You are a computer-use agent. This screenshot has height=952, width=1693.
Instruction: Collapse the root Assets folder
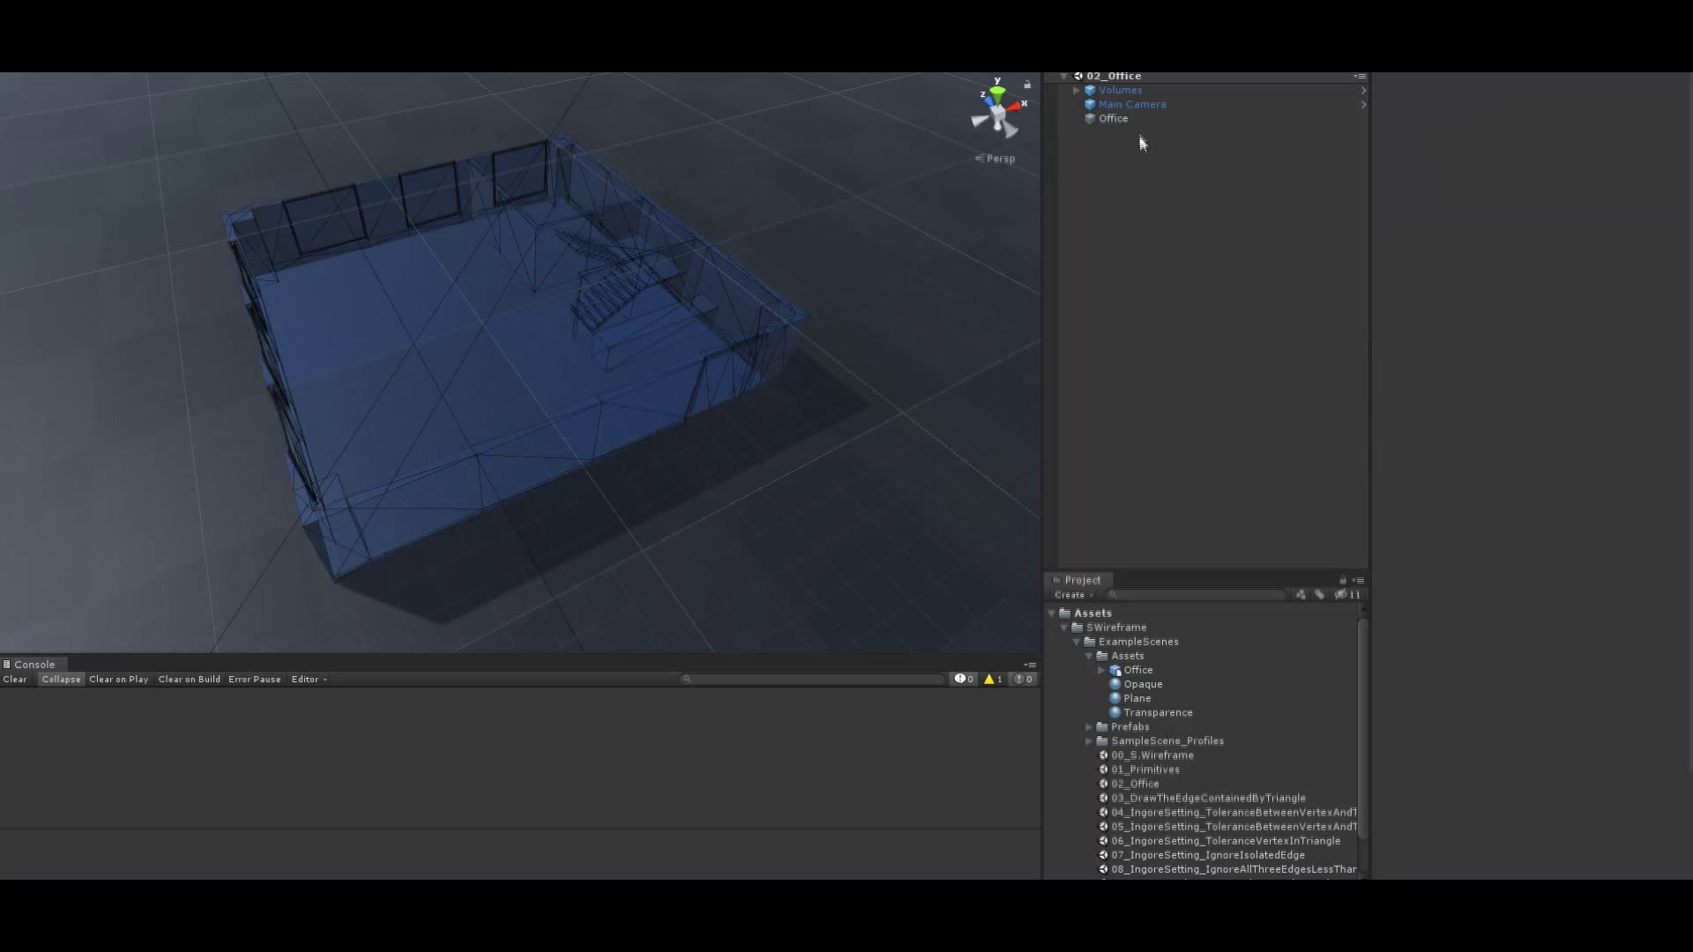1052,613
